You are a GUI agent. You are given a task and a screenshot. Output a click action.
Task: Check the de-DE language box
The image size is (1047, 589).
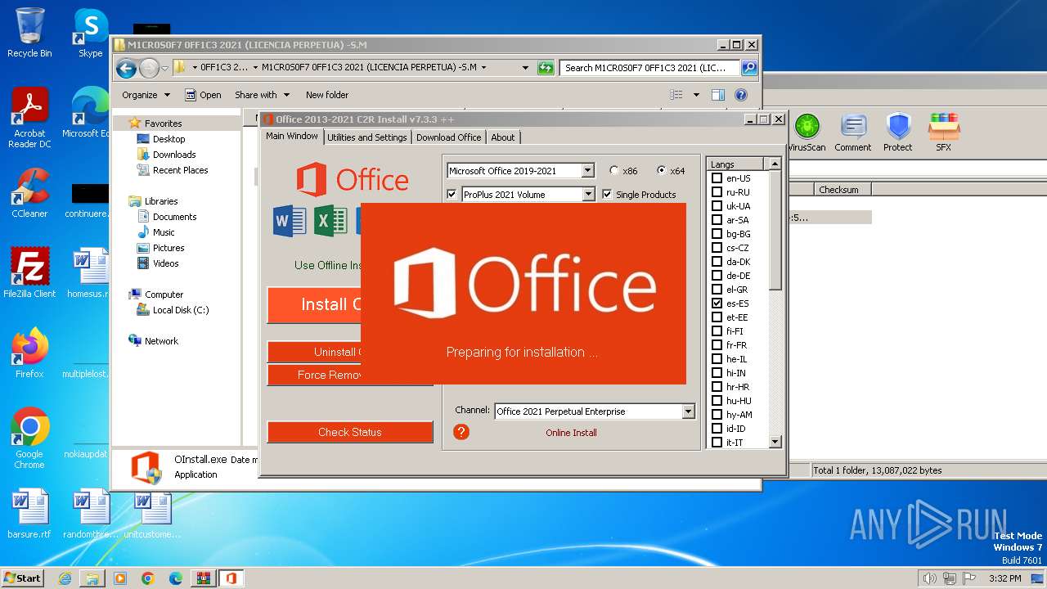click(x=717, y=276)
